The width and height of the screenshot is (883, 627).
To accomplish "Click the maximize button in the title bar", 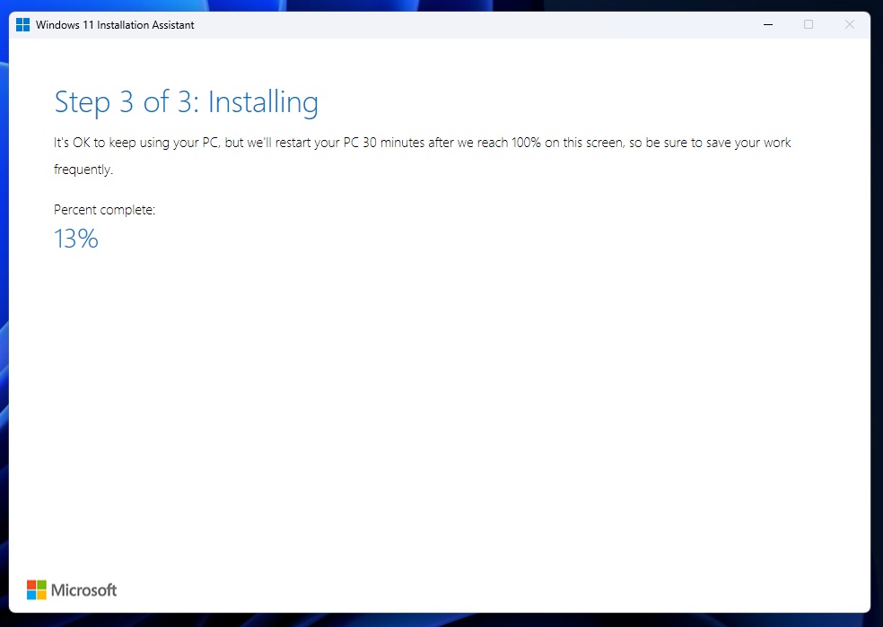I will coord(809,24).
